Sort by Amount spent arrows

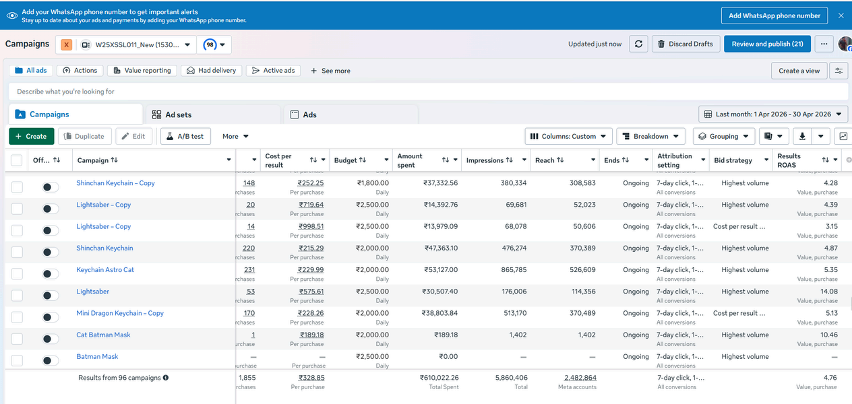pyautogui.click(x=446, y=160)
